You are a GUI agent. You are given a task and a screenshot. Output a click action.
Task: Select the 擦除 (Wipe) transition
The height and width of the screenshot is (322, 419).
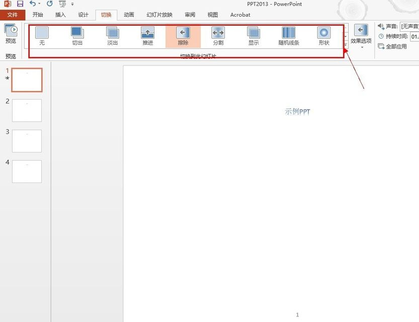pyautogui.click(x=183, y=36)
